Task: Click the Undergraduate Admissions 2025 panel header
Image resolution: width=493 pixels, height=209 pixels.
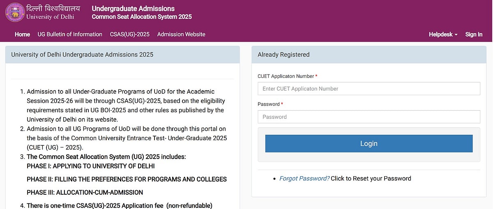Action: (x=82, y=55)
